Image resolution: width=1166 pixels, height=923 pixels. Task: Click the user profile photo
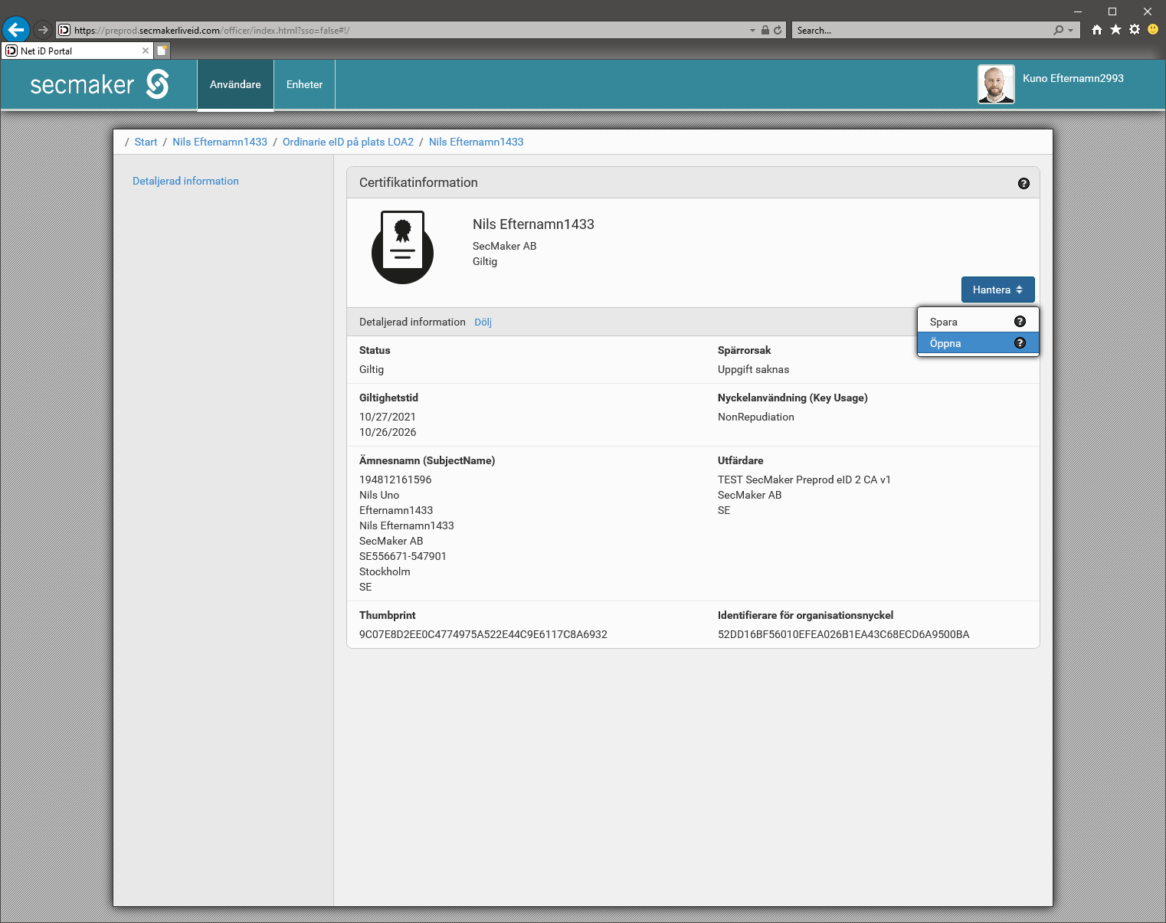(996, 84)
